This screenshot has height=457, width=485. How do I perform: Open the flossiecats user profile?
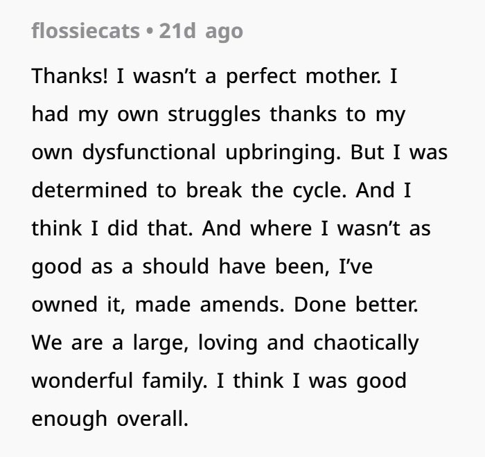click(x=86, y=31)
